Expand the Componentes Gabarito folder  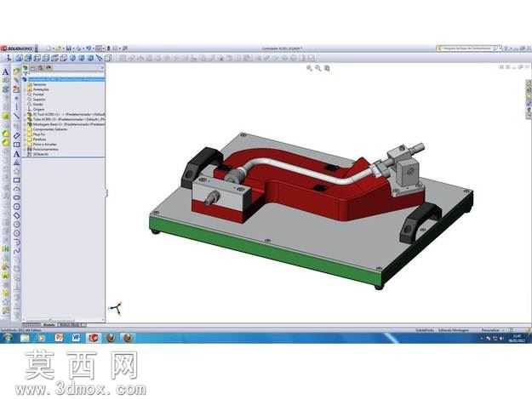coord(25,129)
